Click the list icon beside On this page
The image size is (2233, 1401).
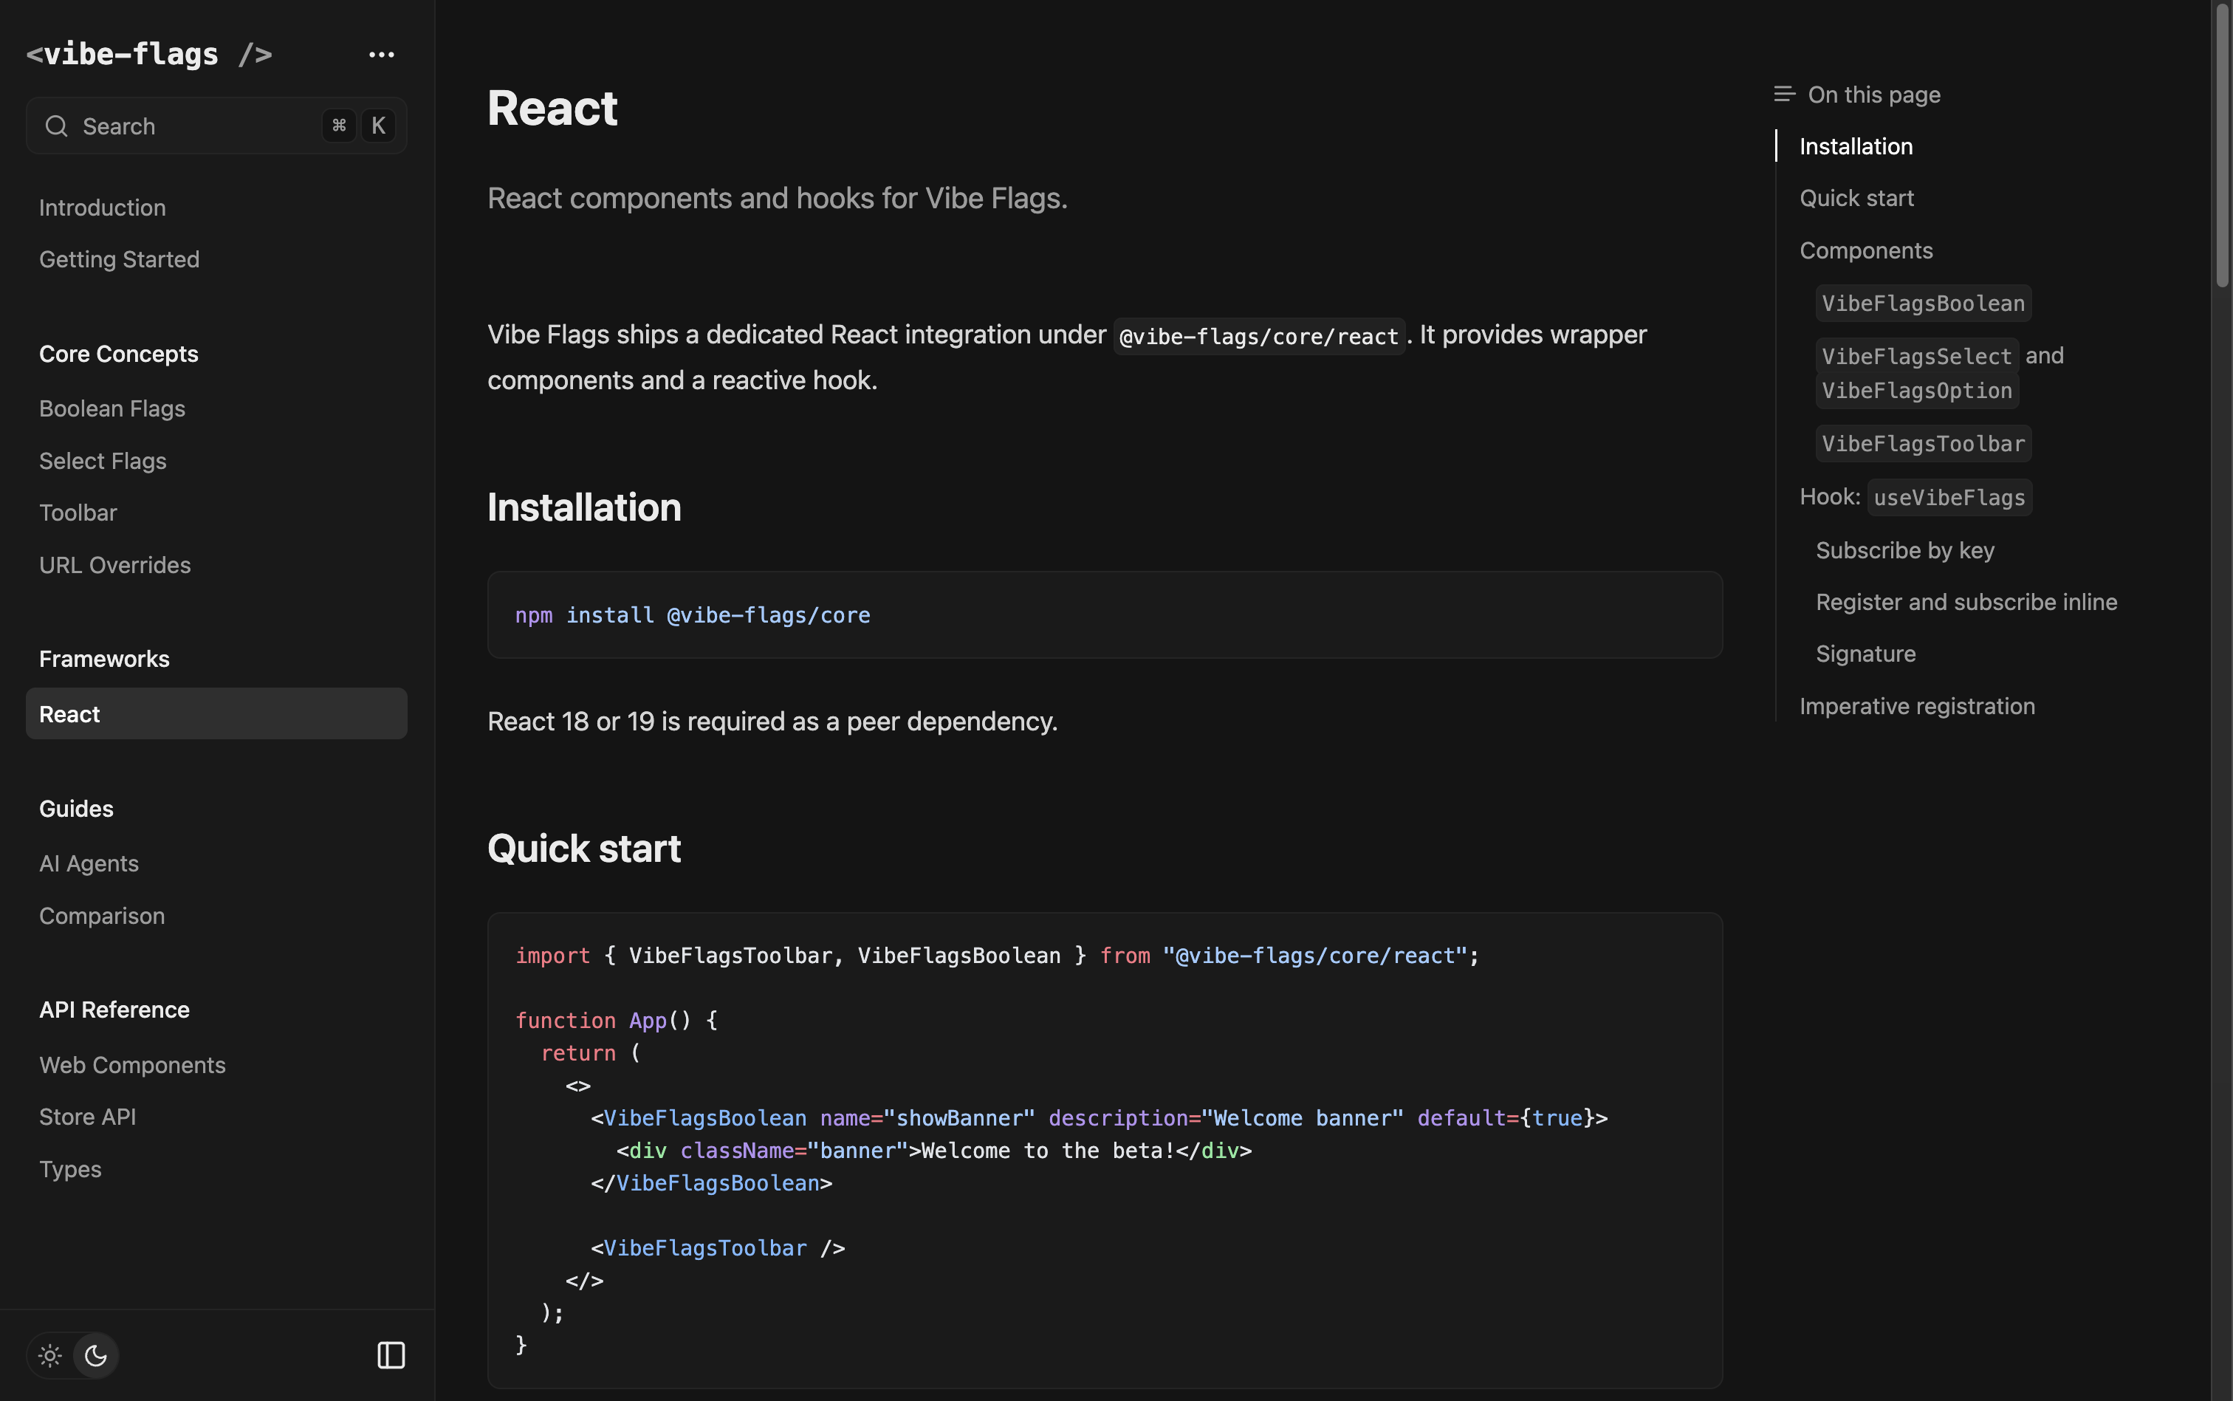pos(1783,94)
